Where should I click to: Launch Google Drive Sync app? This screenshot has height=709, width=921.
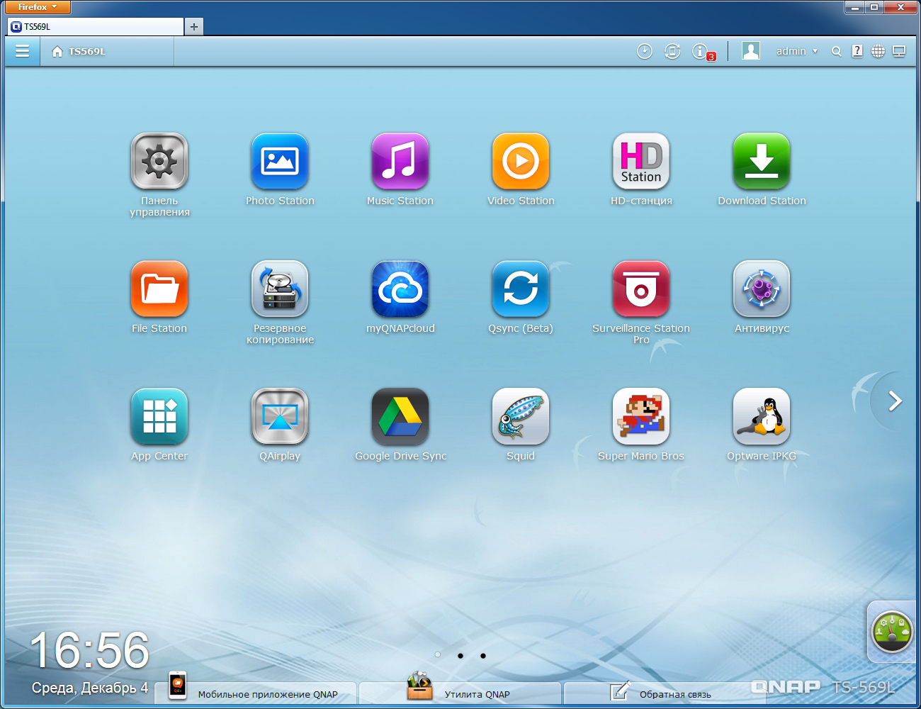coord(400,417)
